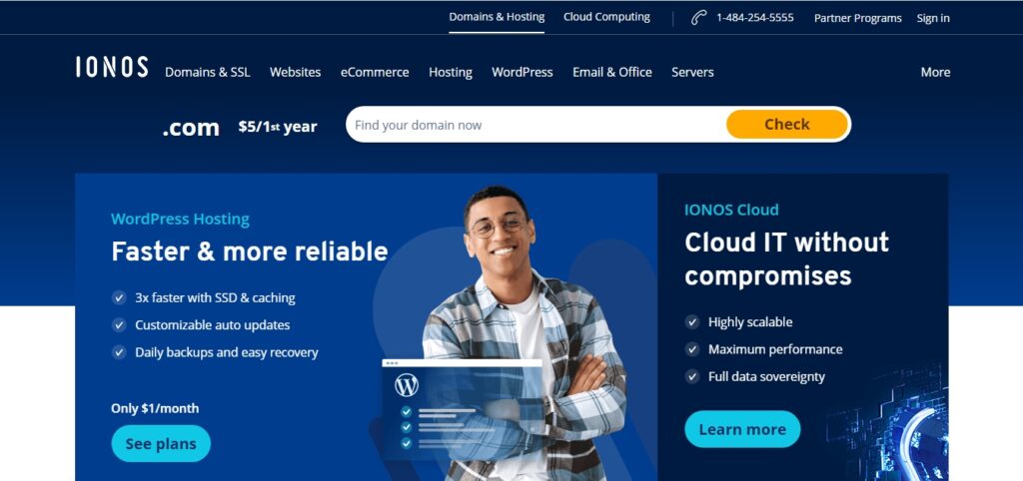The height and width of the screenshot is (481, 1023).
Task: Open the Hosting menu
Action: 451,72
